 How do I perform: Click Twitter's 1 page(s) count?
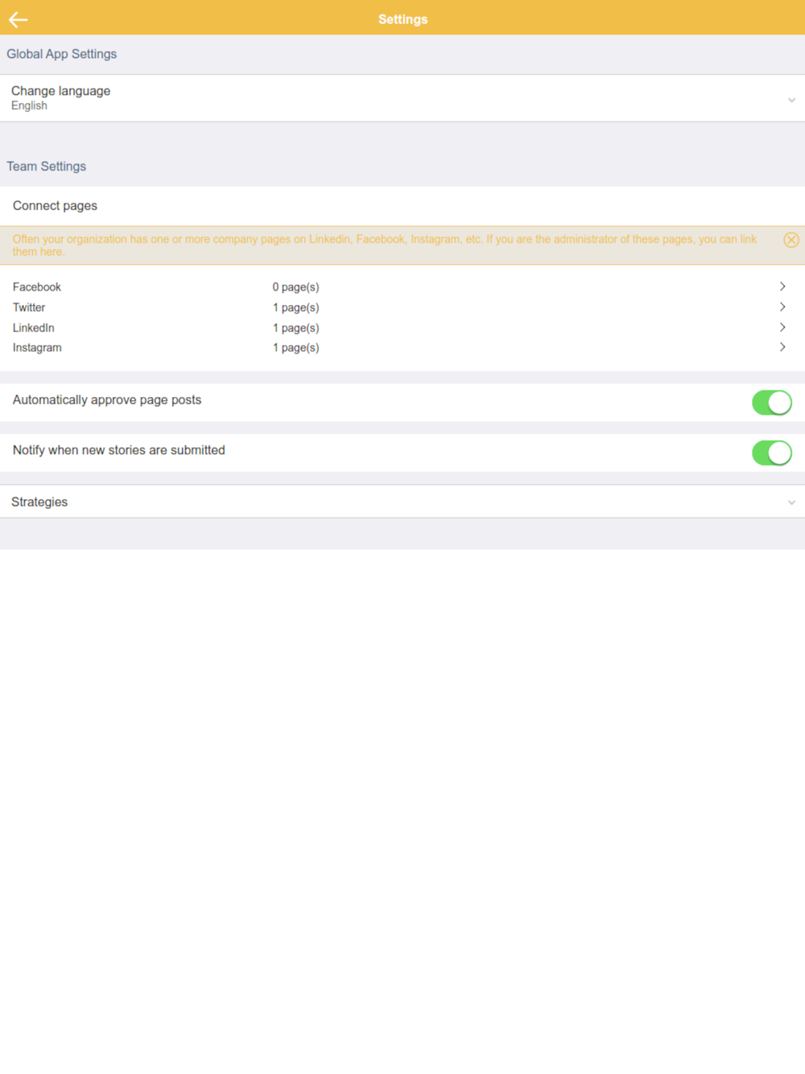(295, 308)
